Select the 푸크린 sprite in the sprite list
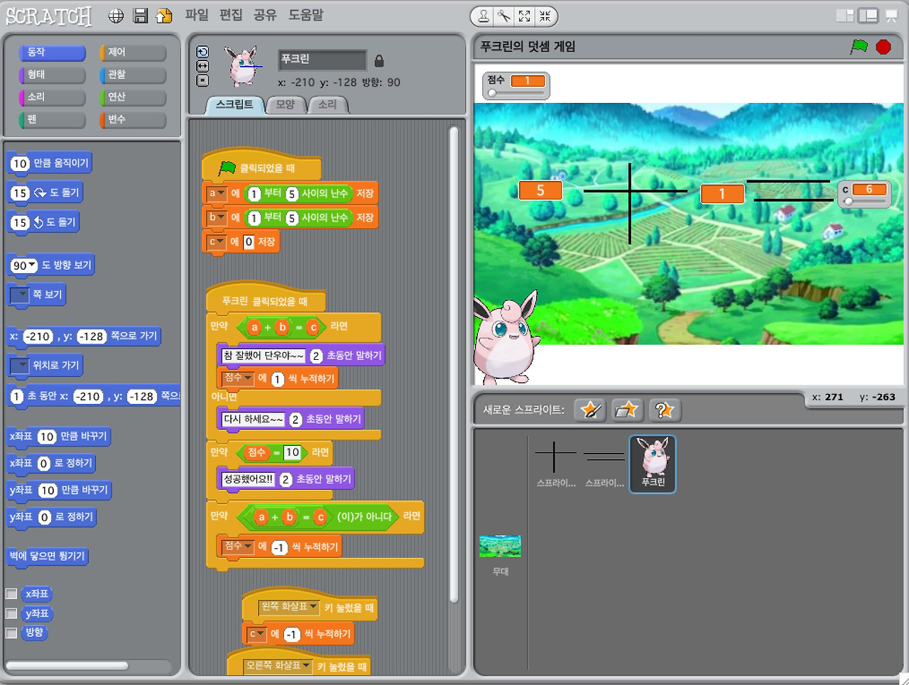The height and width of the screenshot is (685, 909). (x=653, y=464)
